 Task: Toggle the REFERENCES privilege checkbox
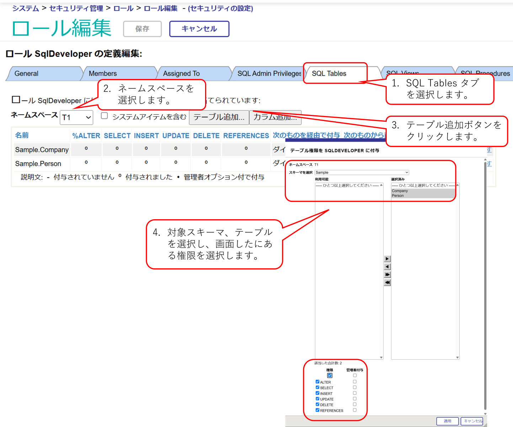click(x=317, y=410)
